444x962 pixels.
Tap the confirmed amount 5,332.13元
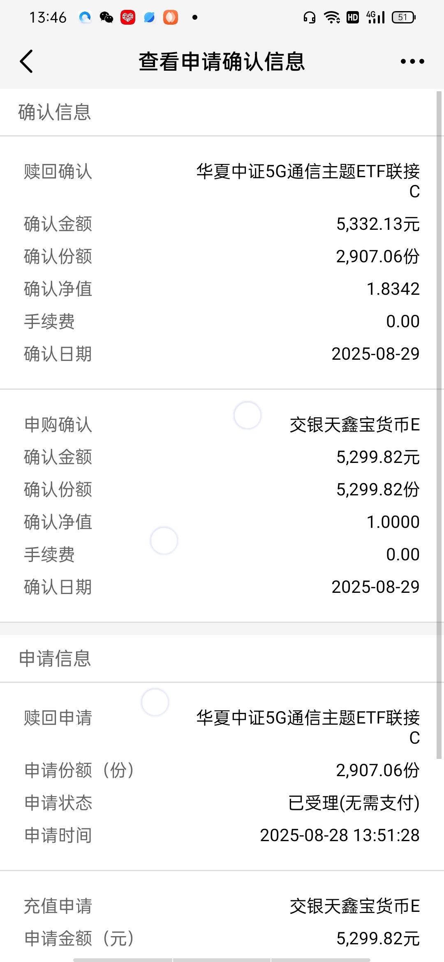(x=378, y=224)
